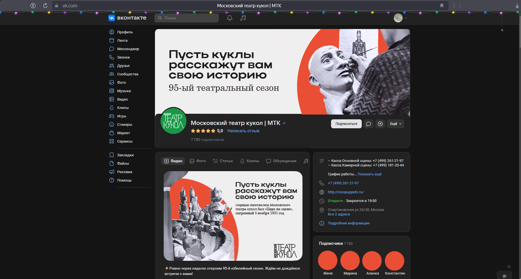Open the profile avatar dropdown
Image resolution: width=521 pixels, height=279 pixels.
pos(400,18)
